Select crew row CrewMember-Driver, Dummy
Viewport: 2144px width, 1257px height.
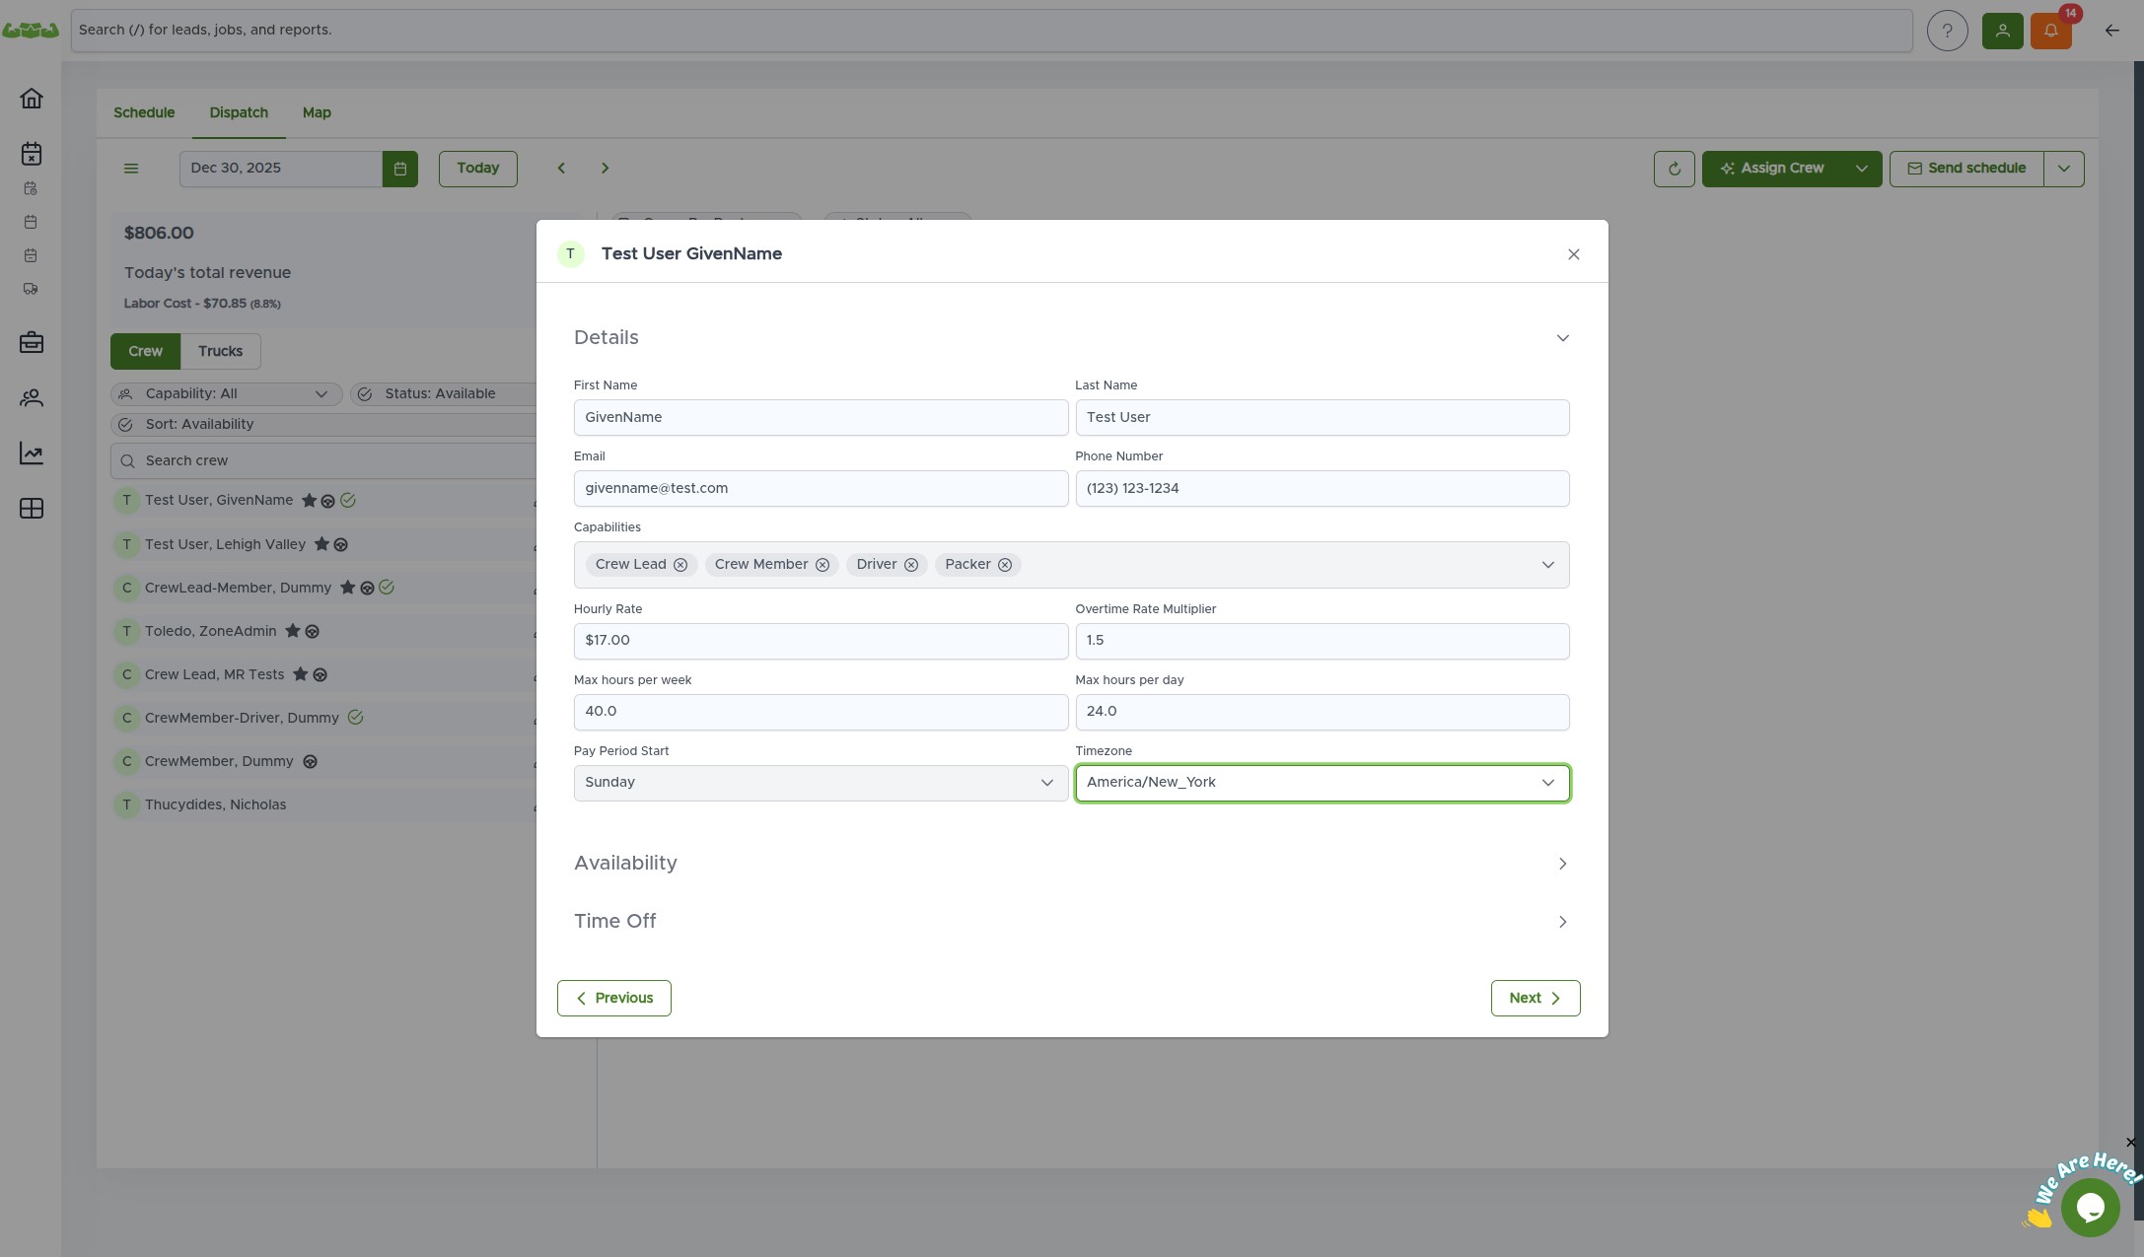pos(323,719)
